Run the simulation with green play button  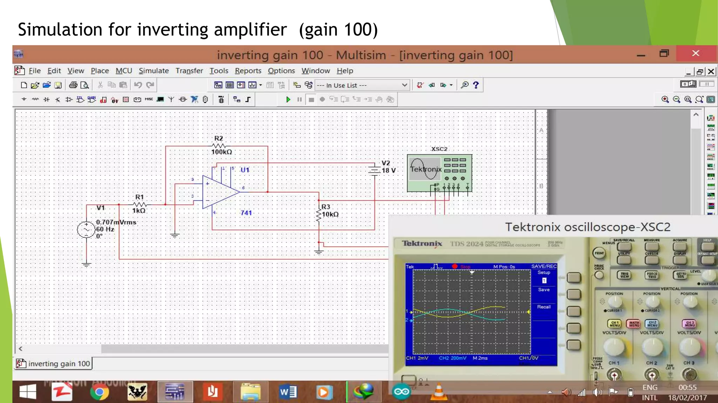[288, 99]
